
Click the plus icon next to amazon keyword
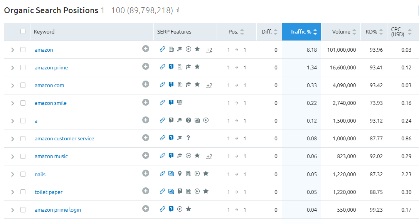click(x=146, y=49)
